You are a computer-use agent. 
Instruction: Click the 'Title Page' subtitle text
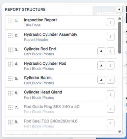(32, 25)
